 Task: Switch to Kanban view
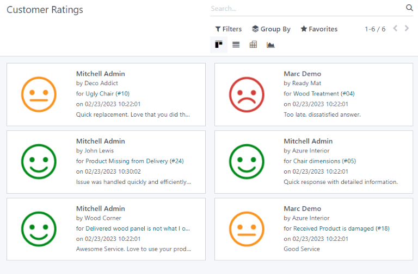pos(219,44)
